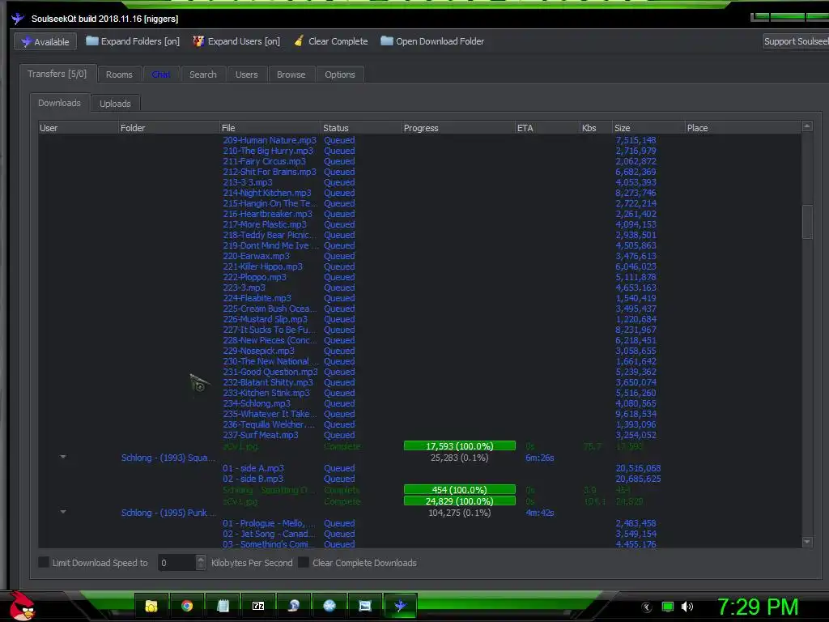This screenshot has width=829, height=622.
Task: Select file 220-Earwax.mp3
Action: tap(257, 256)
